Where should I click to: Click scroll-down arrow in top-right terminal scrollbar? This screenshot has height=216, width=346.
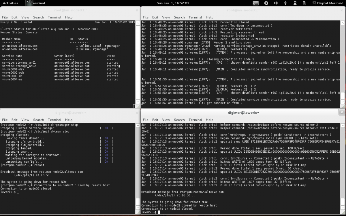point(343,102)
